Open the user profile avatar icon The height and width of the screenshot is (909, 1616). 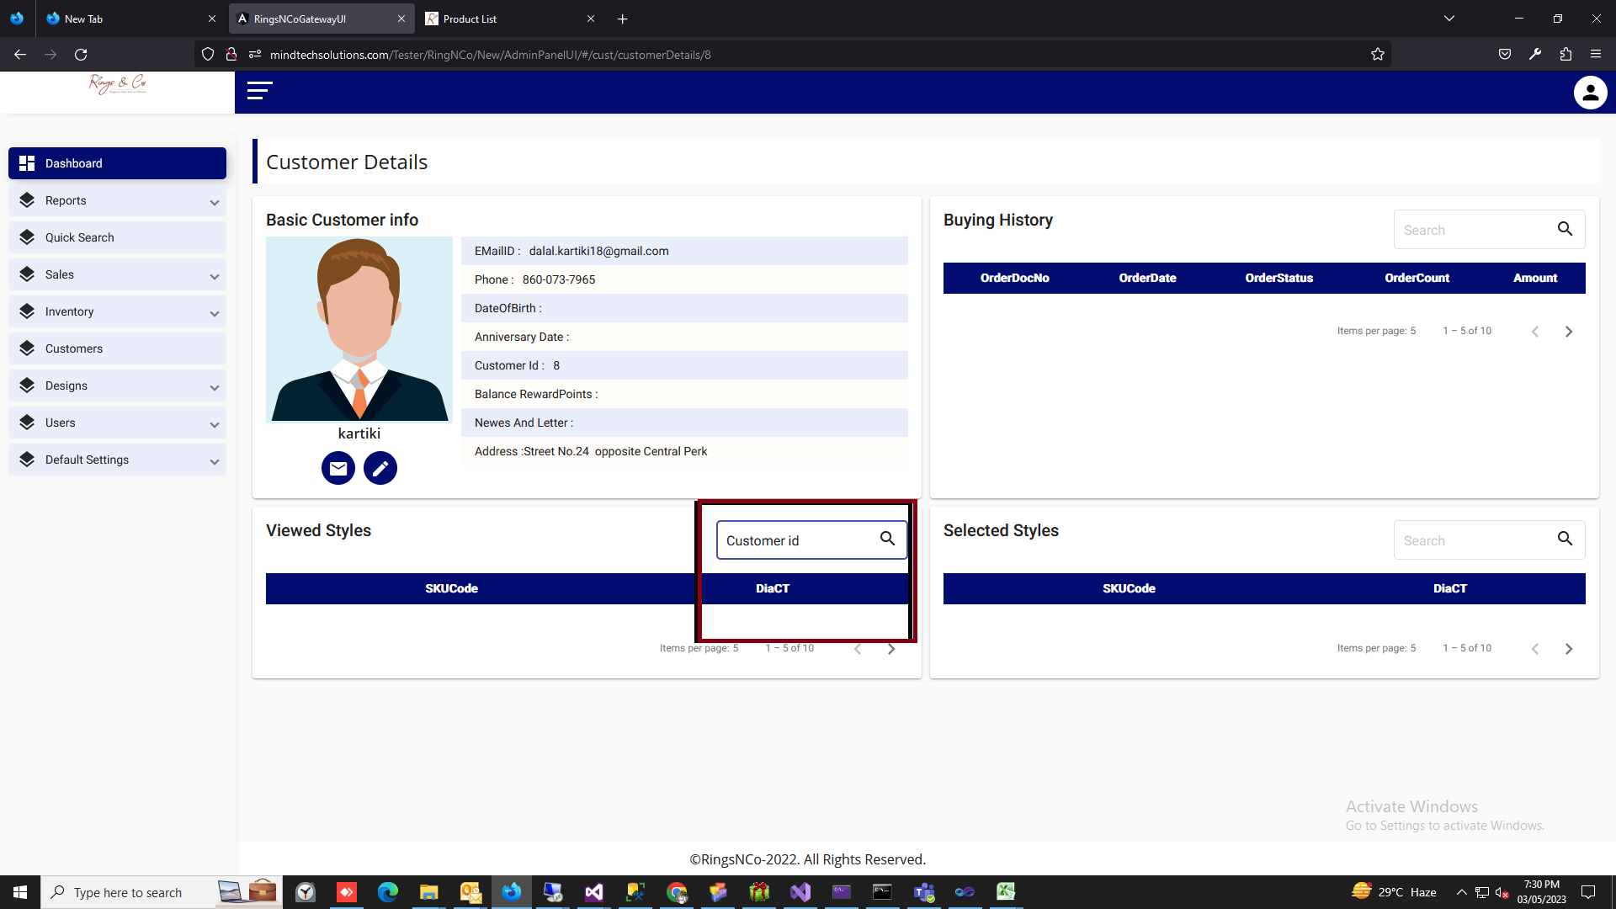(x=1590, y=93)
